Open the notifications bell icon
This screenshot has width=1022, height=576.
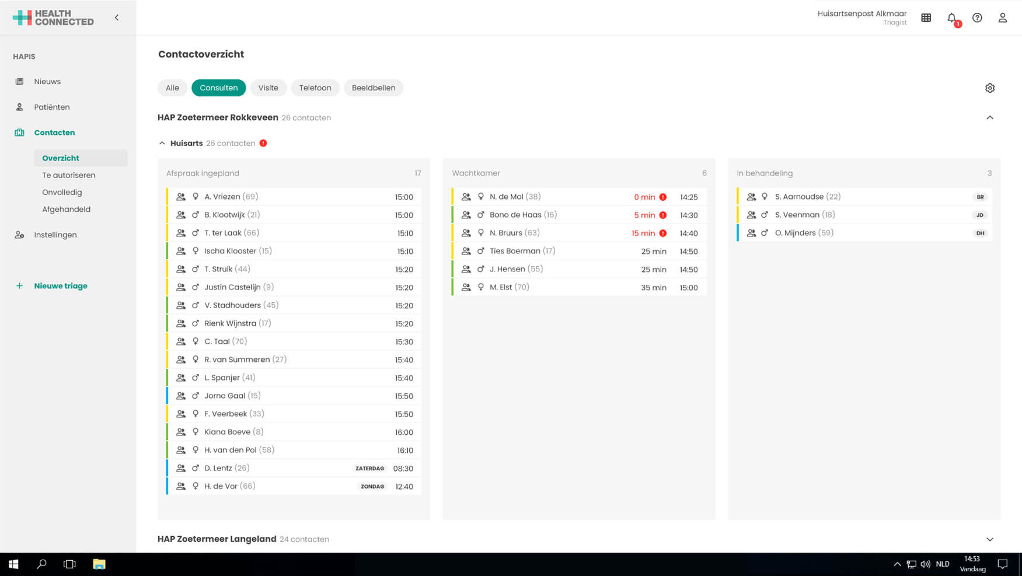click(951, 18)
